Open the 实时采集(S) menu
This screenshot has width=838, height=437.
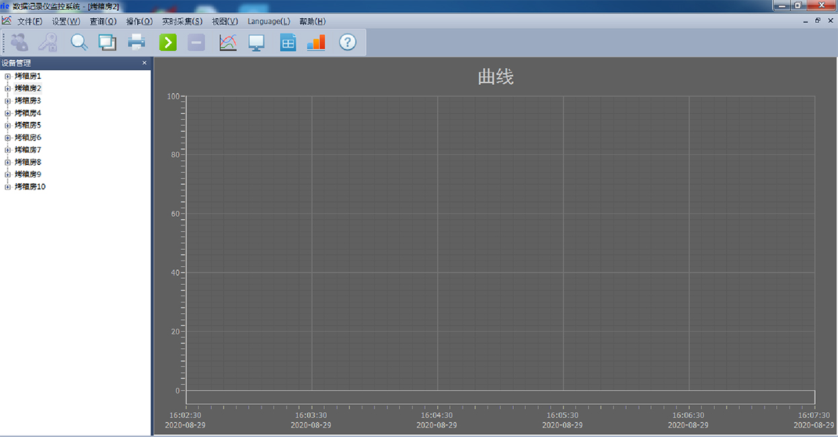[x=182, y=22]
